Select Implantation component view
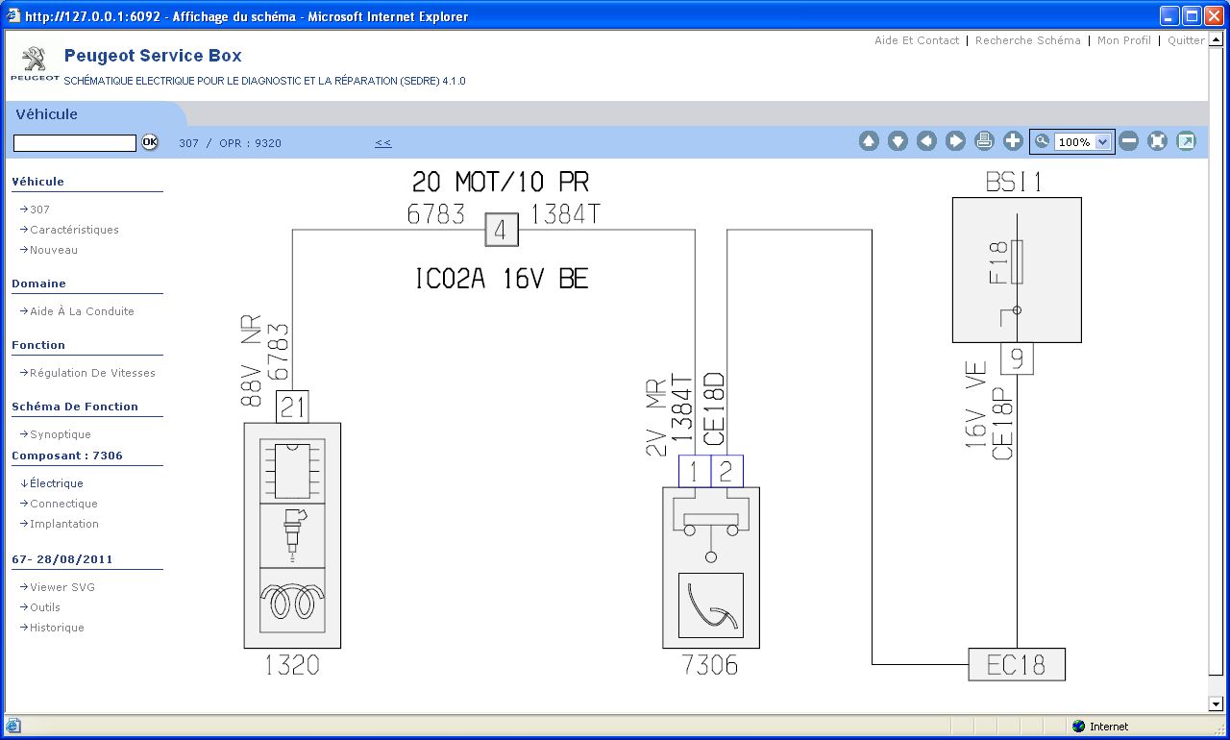Viewport: 1230px width, 740px height. [63, 524]
